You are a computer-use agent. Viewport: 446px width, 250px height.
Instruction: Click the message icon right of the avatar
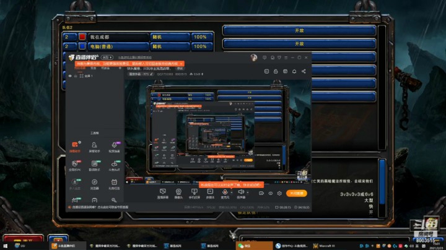265,58
